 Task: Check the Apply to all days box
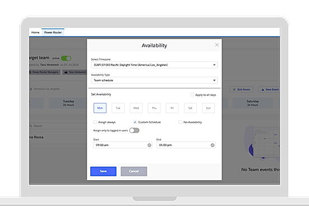point(192,95)
